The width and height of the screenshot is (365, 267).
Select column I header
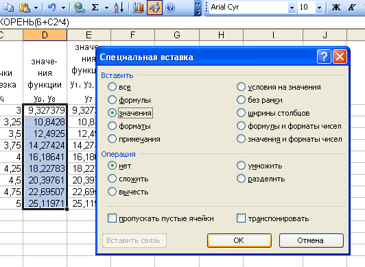273,35
